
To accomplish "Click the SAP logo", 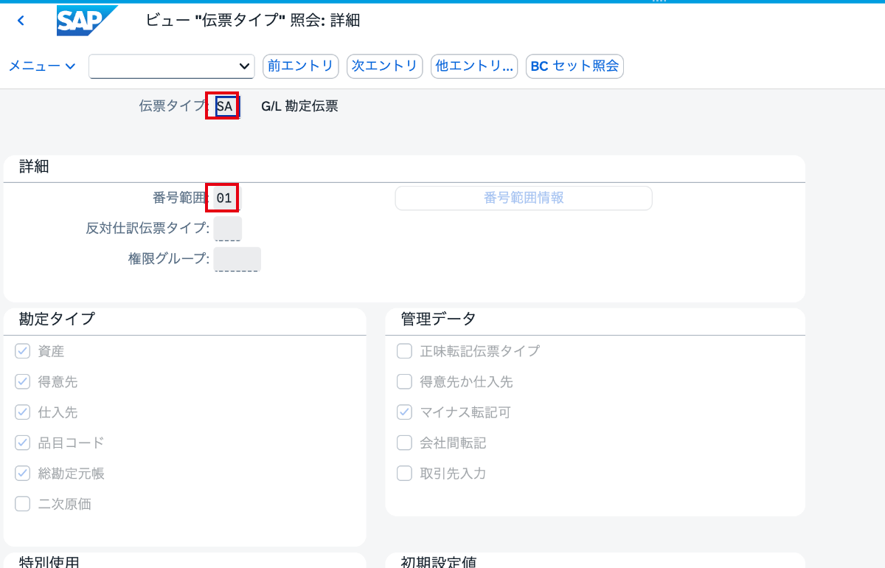I will click(87, 21).
